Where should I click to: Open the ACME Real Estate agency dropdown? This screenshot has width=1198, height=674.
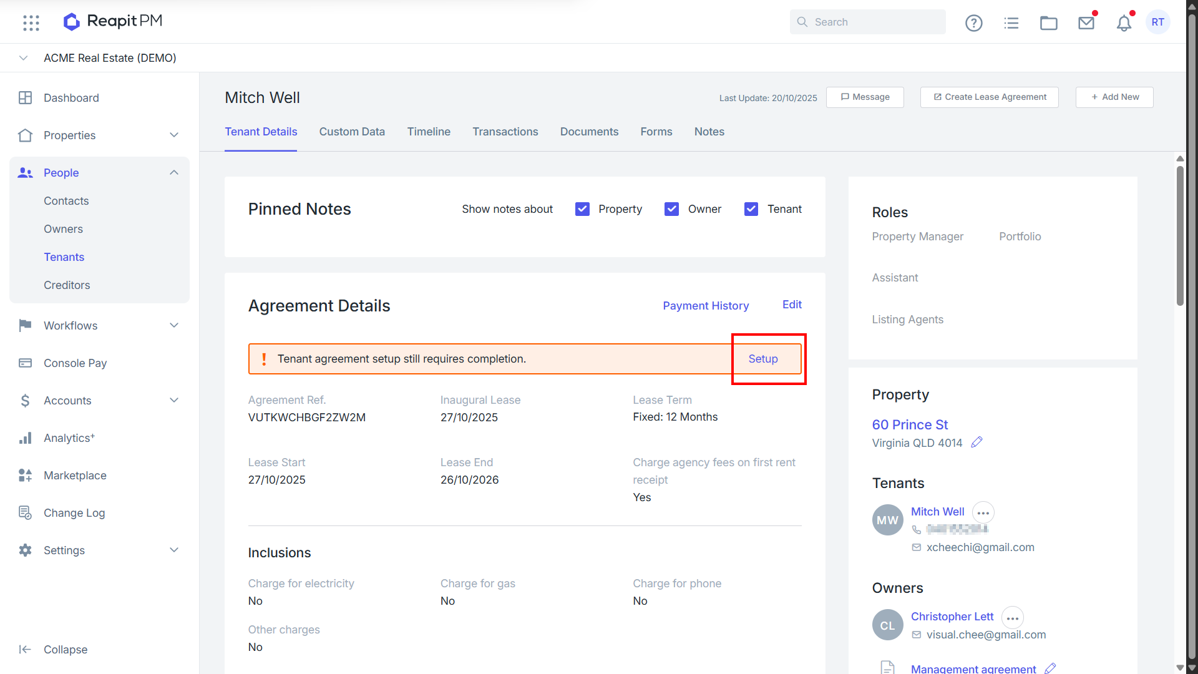[23, 58]
